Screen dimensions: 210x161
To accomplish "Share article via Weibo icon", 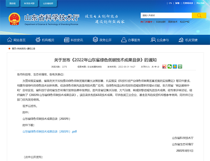I will 164,66.
